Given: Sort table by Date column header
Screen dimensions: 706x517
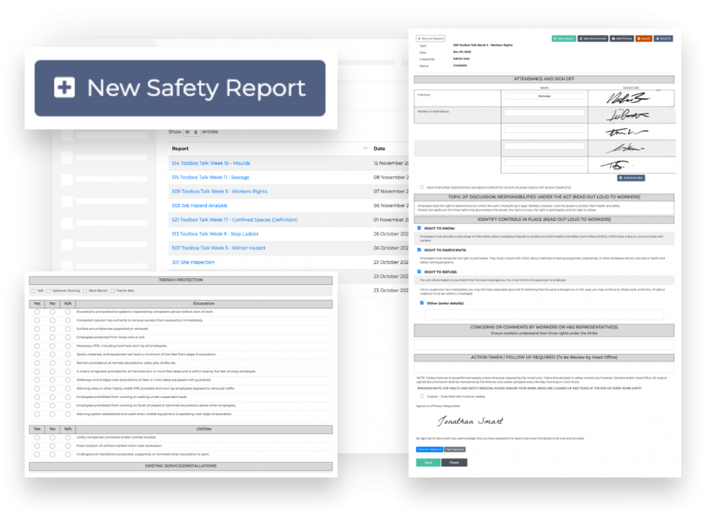Looking at the screenshot, I should (x=379, y=148).
